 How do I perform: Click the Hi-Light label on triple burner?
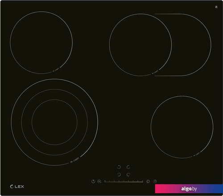pos(74,160)
